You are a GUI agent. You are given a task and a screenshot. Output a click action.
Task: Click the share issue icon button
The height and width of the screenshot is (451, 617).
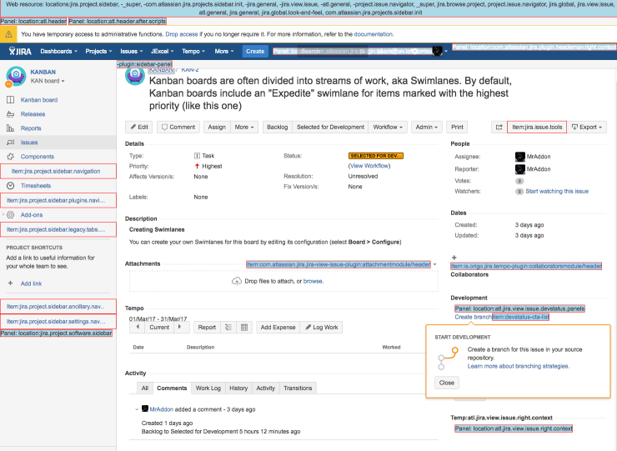tap(499, 128)
